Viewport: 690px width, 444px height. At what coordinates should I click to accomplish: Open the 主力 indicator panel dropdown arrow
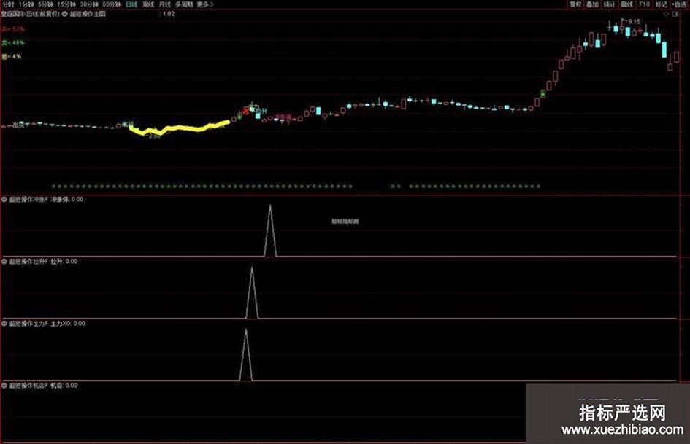4,324
